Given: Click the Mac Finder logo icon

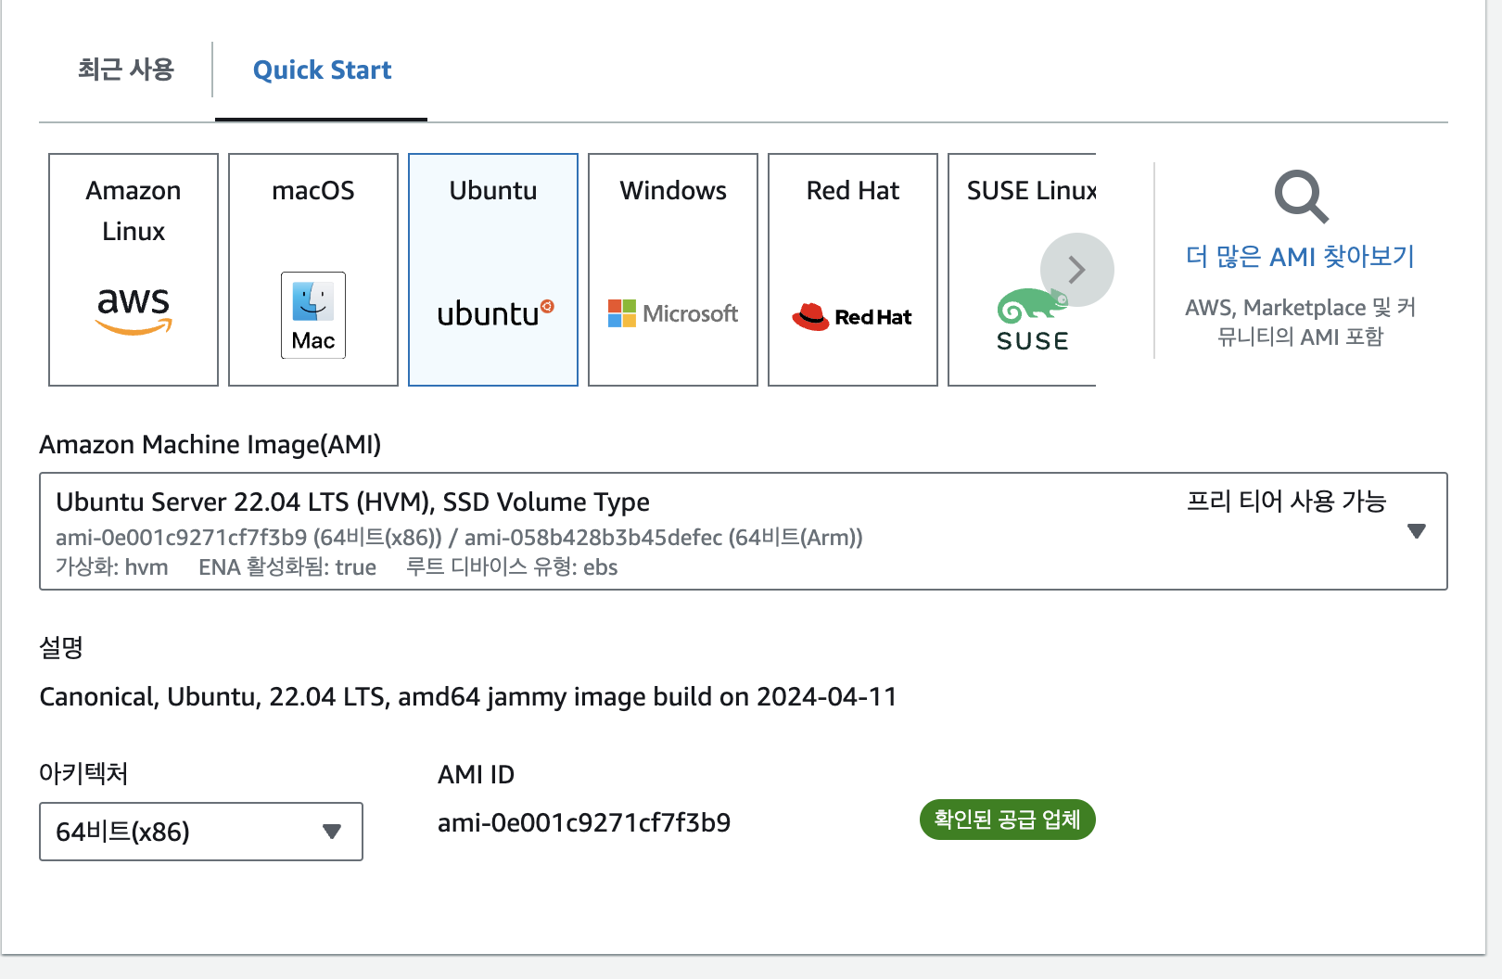Looking at the screenshot, I should (x=313, y=315).
